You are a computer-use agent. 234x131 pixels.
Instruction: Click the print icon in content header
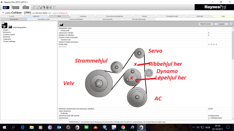[x=231, y=24]
